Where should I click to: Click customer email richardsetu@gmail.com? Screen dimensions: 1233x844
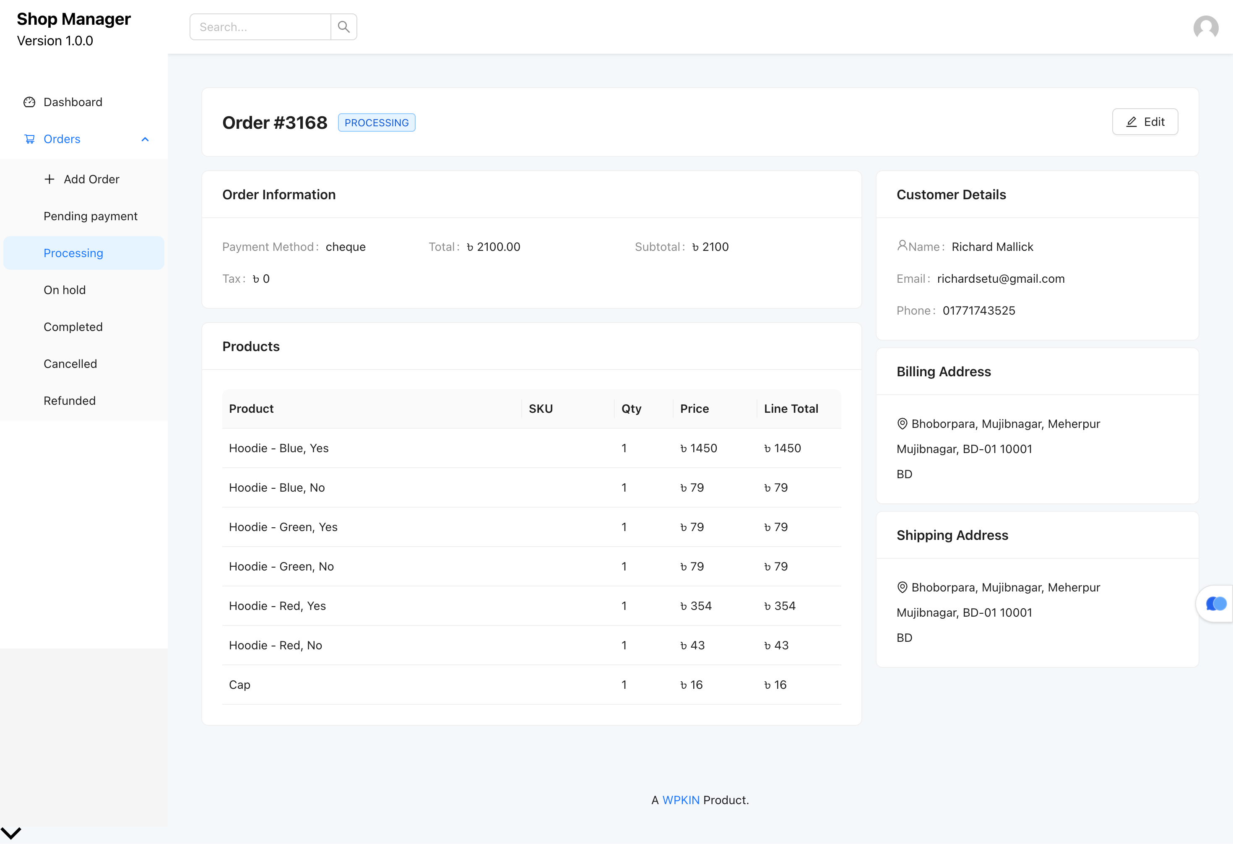tap(1001, 279)
